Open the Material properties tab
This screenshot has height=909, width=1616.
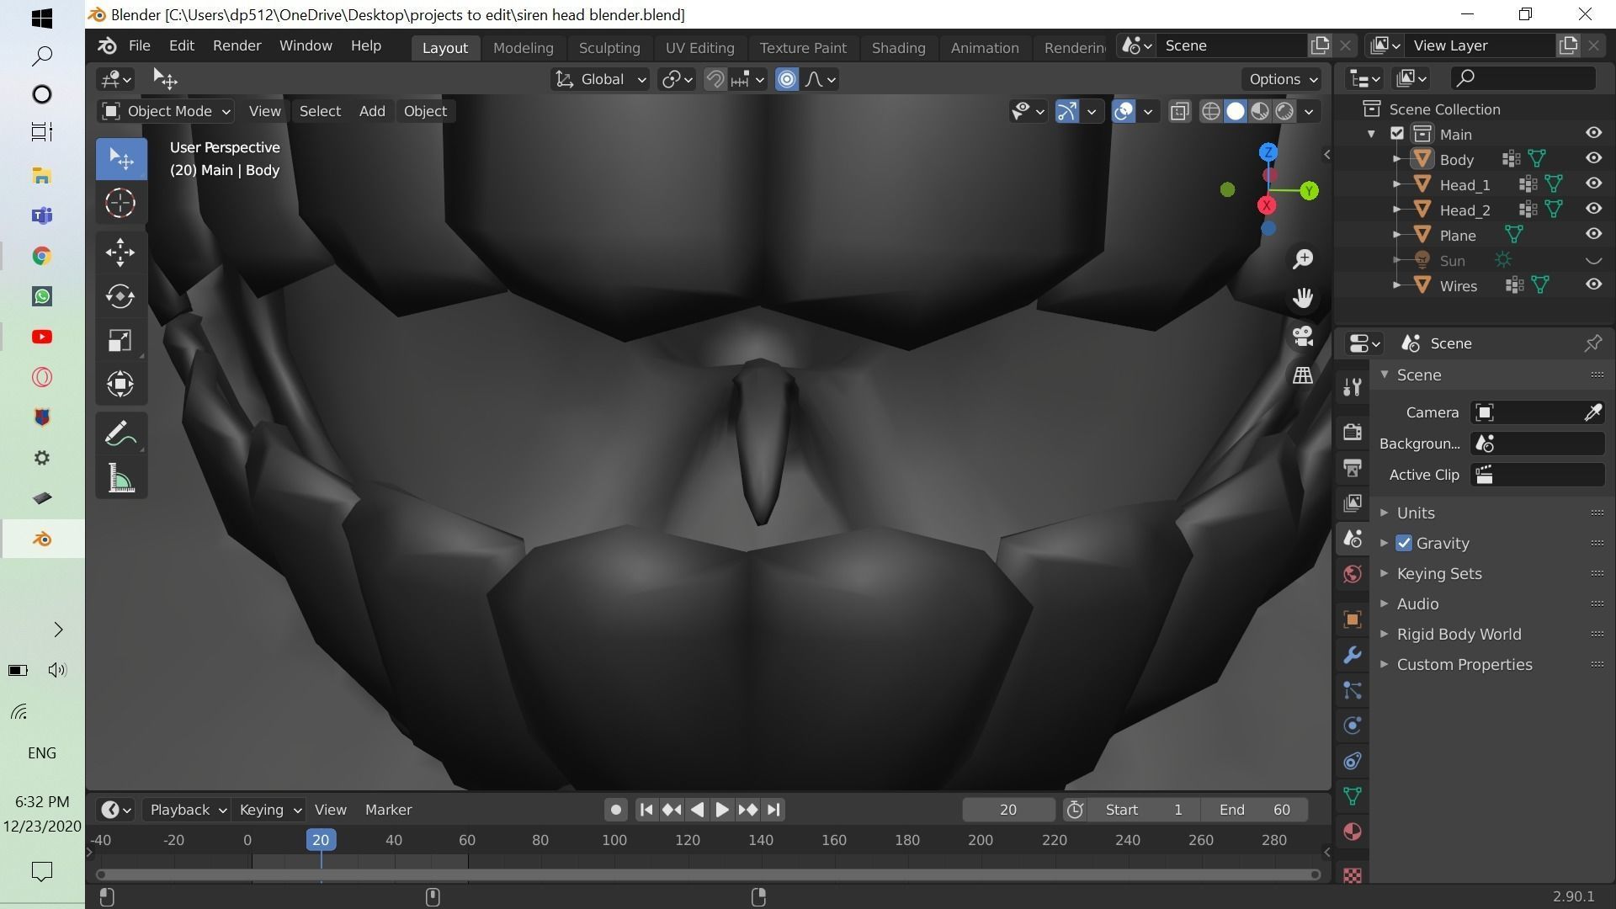[x=1353, y=832]
